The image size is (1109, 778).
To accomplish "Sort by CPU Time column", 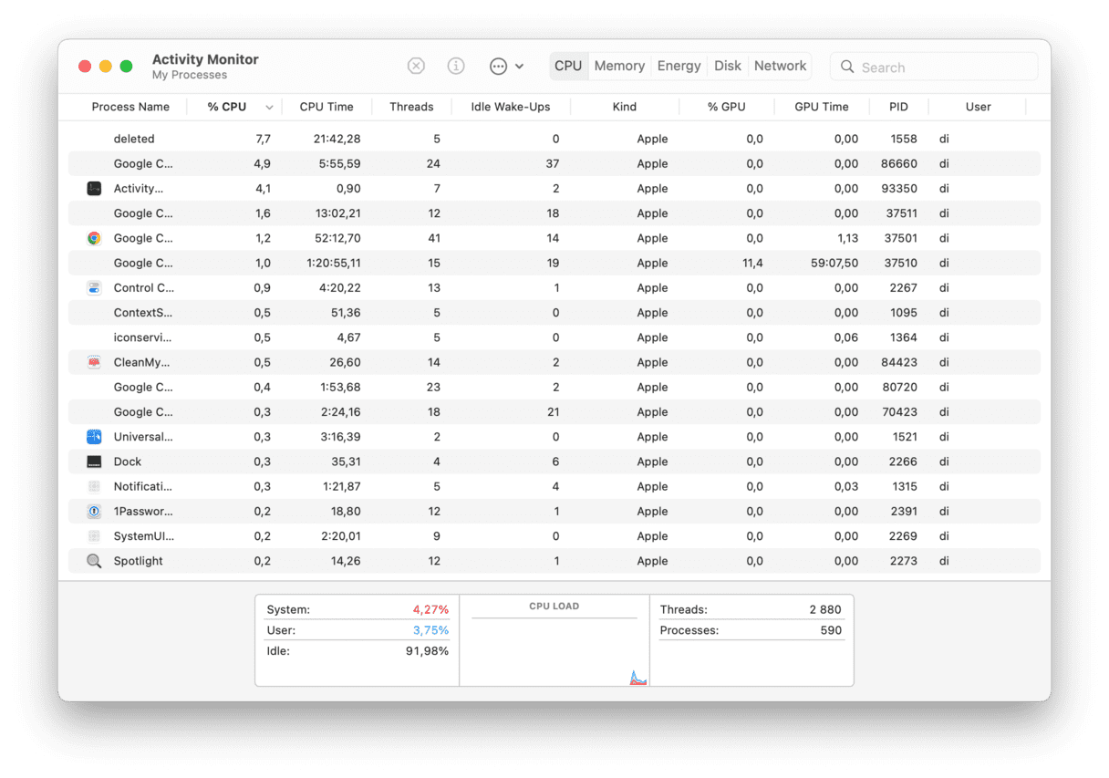I will 326,107.
